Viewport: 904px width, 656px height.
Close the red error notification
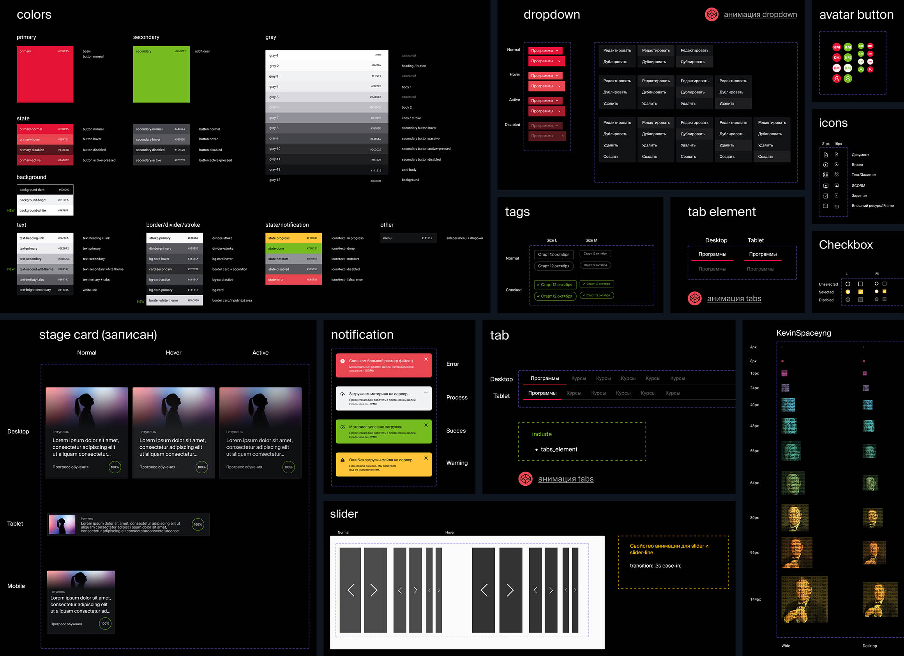tap(426, 359)
